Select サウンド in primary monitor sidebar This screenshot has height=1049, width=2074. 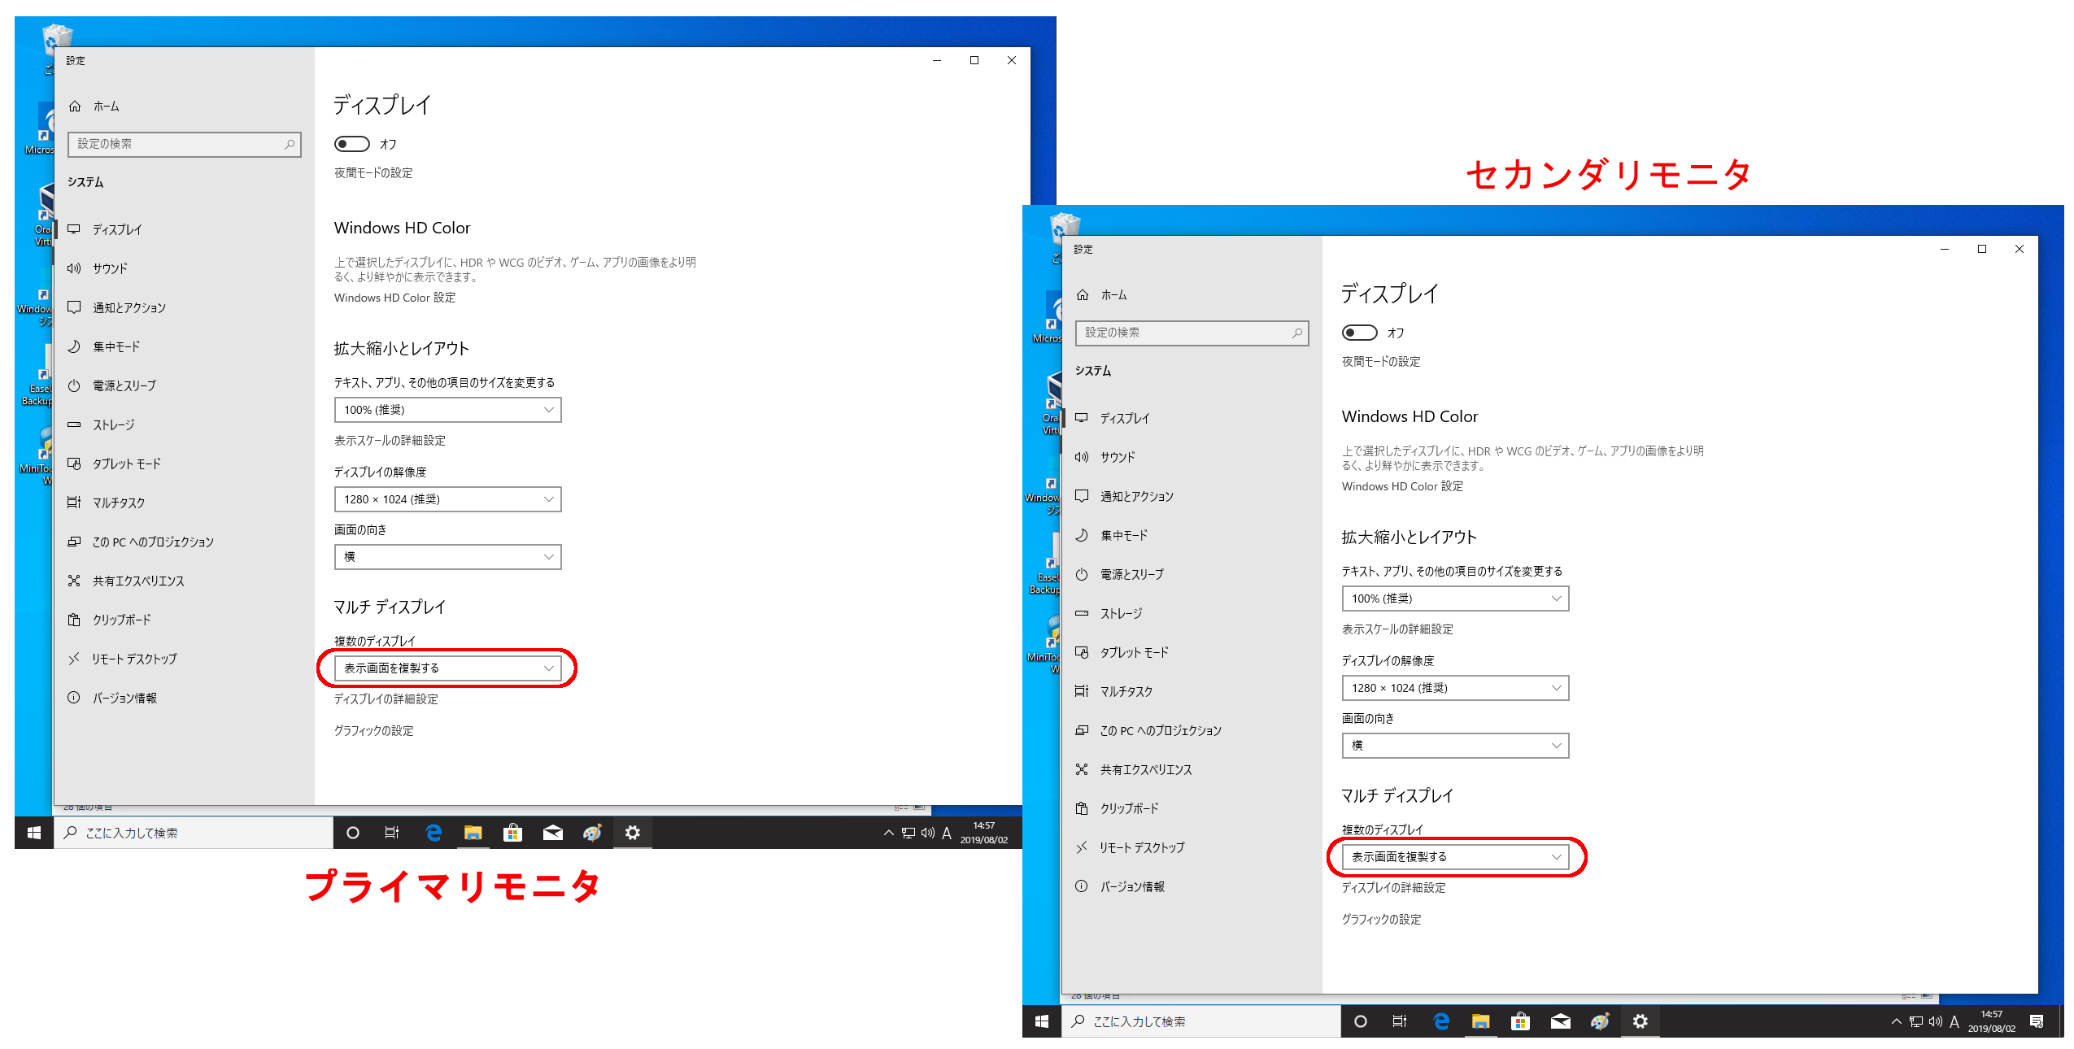(x=110, y=268)
